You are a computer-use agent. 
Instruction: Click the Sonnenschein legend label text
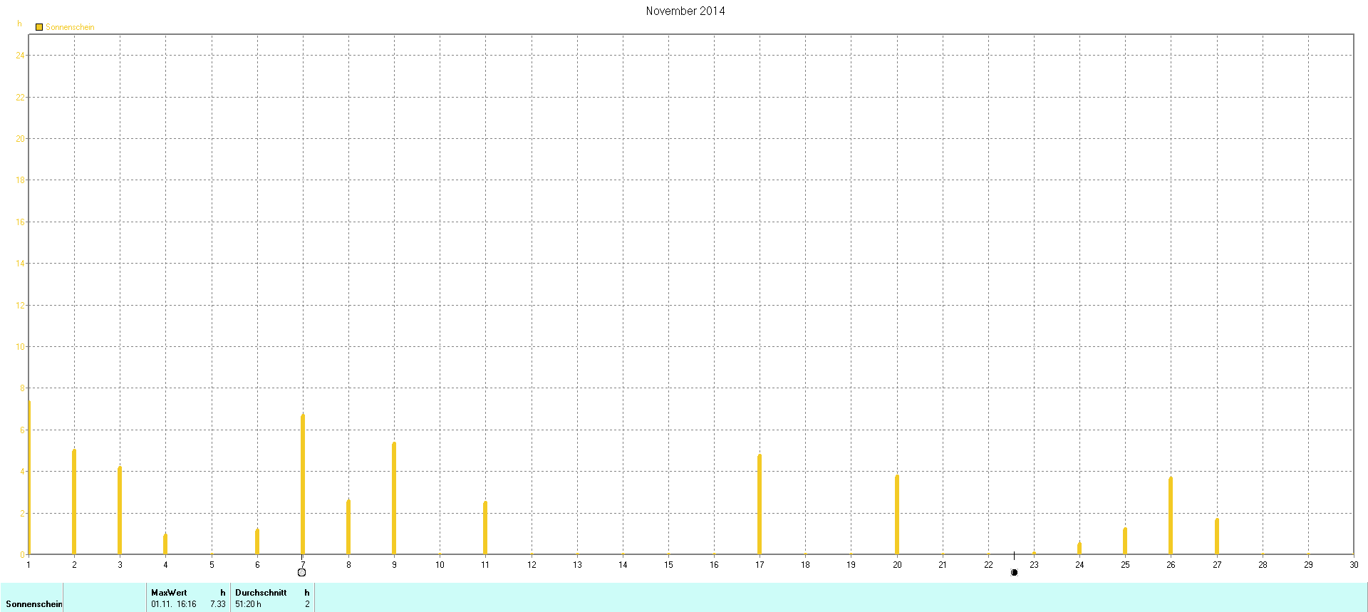70,27
